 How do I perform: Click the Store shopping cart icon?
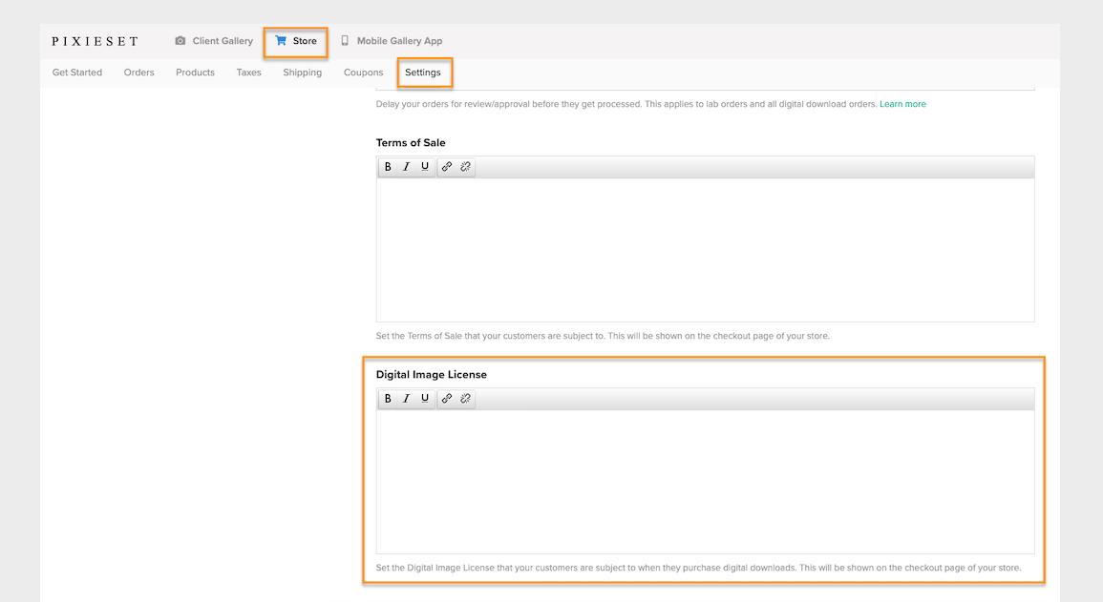(x=281, y=41)
